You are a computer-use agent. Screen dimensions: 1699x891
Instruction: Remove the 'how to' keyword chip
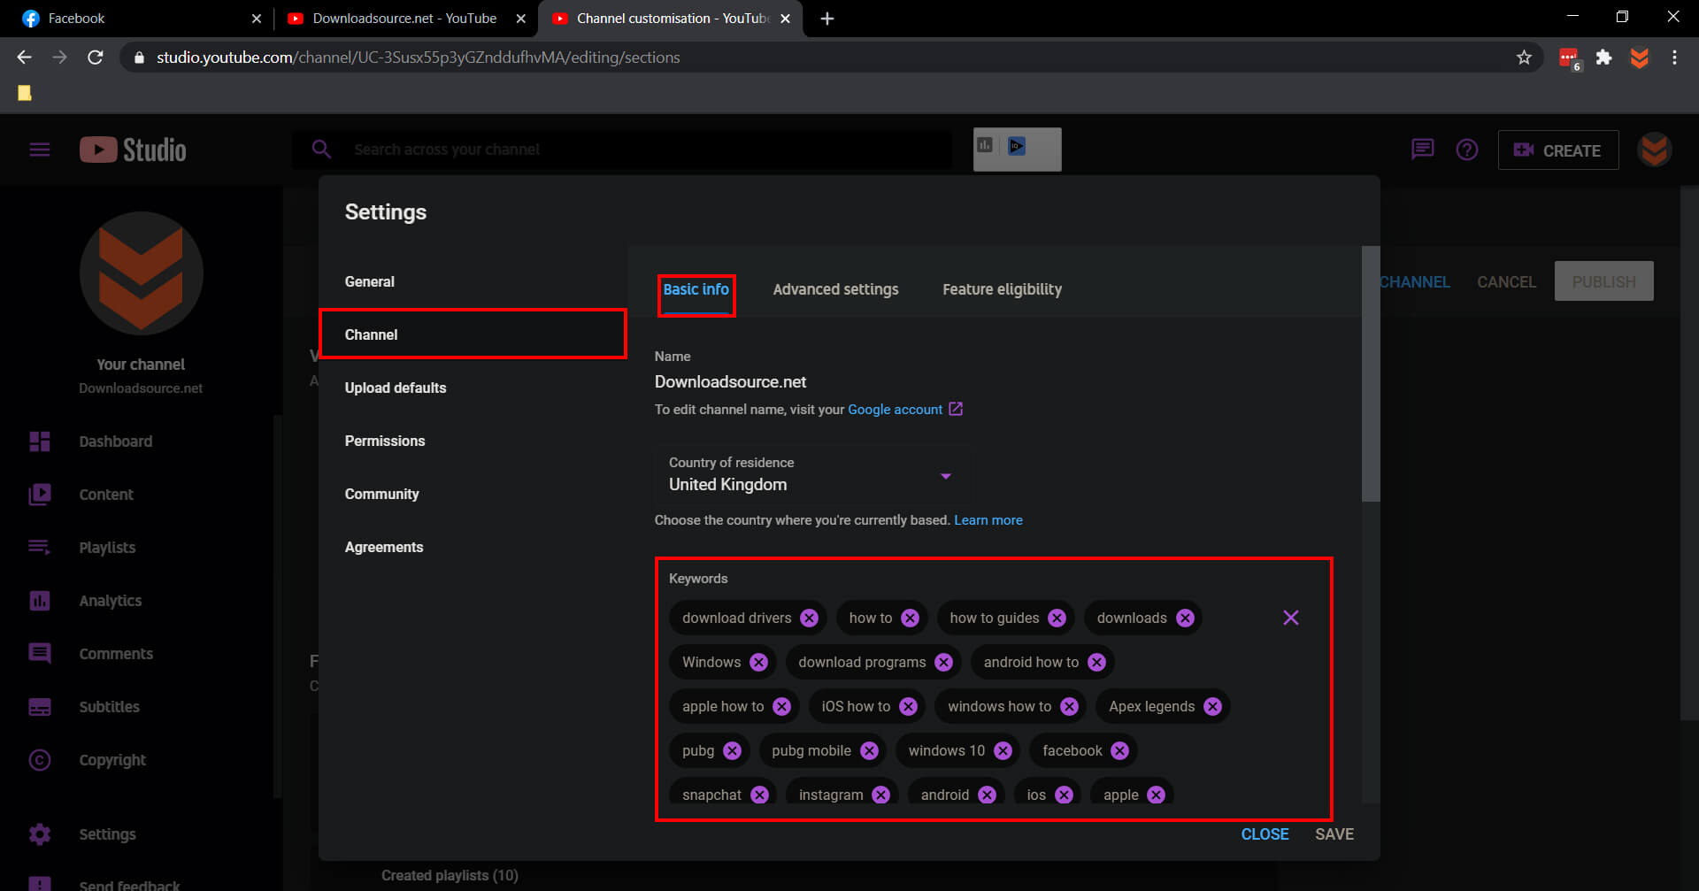pos(910,618)
